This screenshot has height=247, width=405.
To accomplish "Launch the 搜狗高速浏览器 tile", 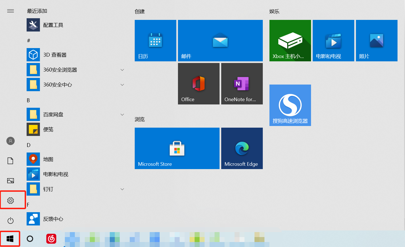I will coord(290,105).
